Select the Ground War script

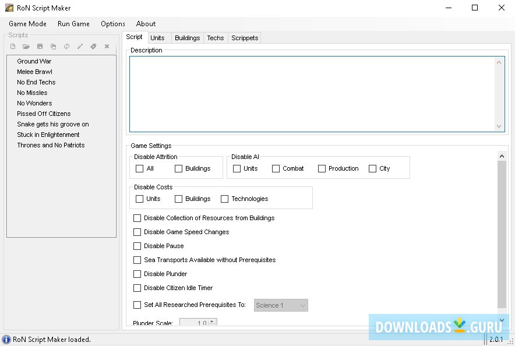click(34, 61)
